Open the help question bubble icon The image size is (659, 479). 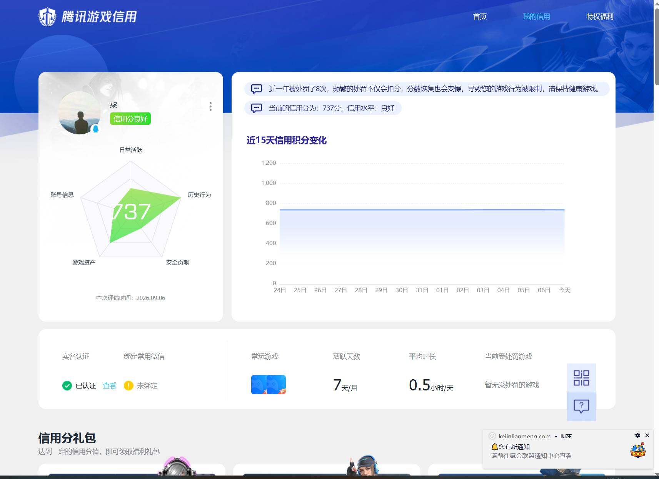(x=581, y=406)
